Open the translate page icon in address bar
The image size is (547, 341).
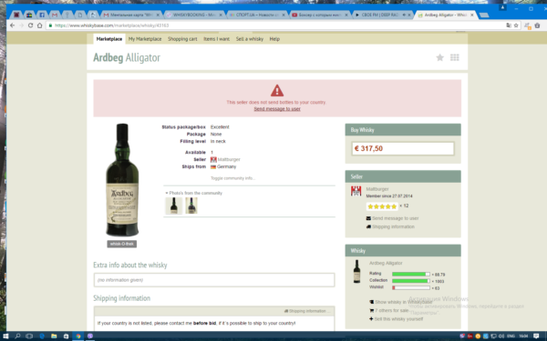coord(509,25)
